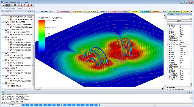The height and width of the screenshot is (107, 194).
Task: Pin the ファイルビュー panel with pushpin icon
Action: coord(31,11)
